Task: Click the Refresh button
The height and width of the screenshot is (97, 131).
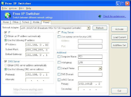Action: pyautogui.click(x=100, y=28)
